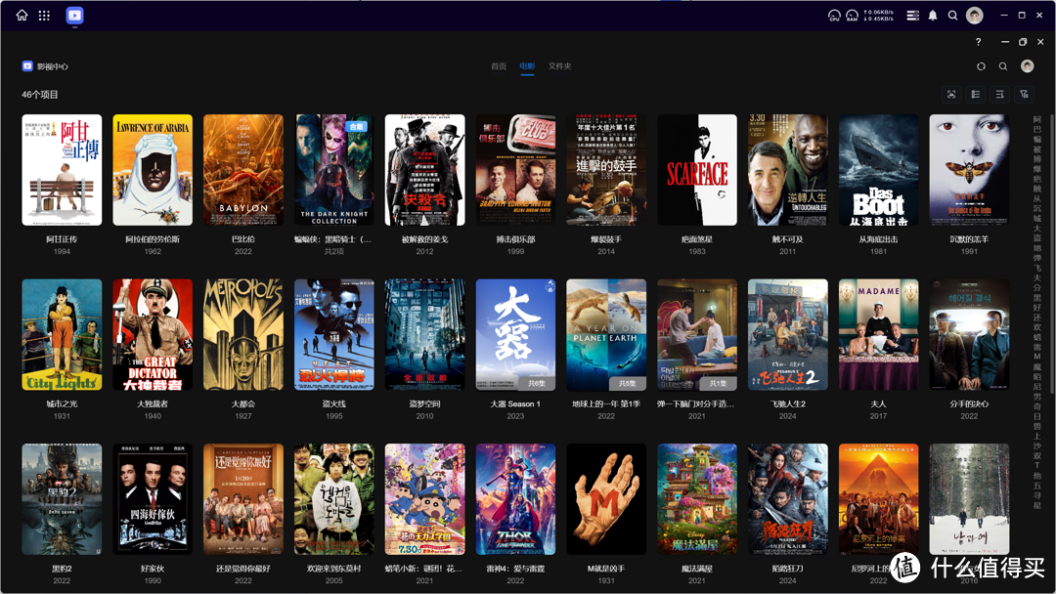The width and height of the screenshot is (1056, 594).
Task: Click the title 触不可及
Action: [788, 238]
